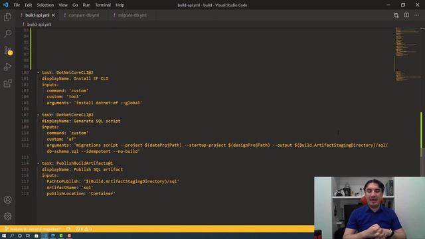Open the Run and Debug view
This screenshot has width=425, height=239.
tap(7, 66)
